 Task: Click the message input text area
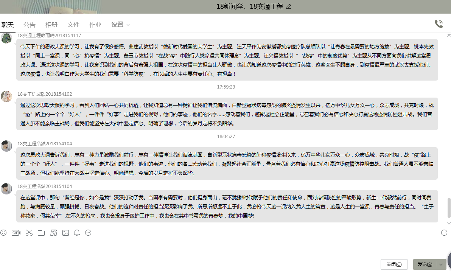pyautogui.click(x=223, y=248)
